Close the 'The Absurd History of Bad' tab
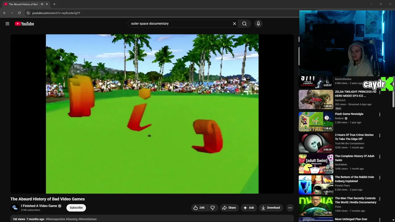The height and width of the screenshot is (222, 395). (47, 4)
